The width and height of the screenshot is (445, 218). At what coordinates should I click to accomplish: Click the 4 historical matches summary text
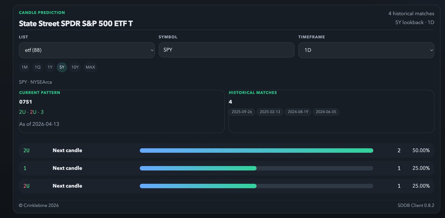(411, 13)
